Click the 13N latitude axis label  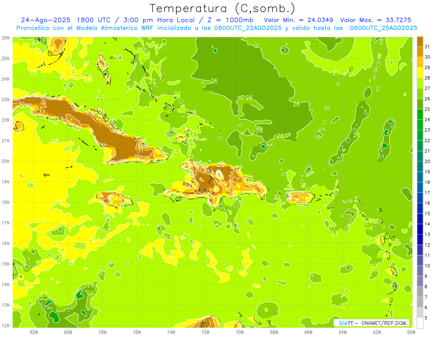pyautogui.click(x=5, y=305)
